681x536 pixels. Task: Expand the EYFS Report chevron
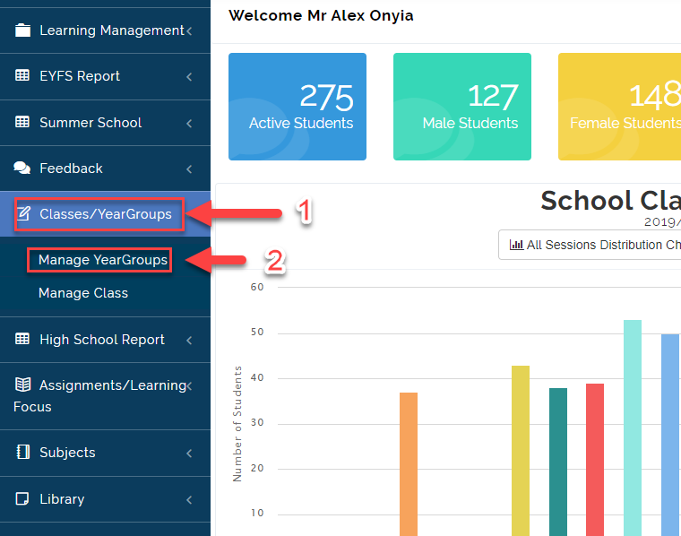(189, 77)
